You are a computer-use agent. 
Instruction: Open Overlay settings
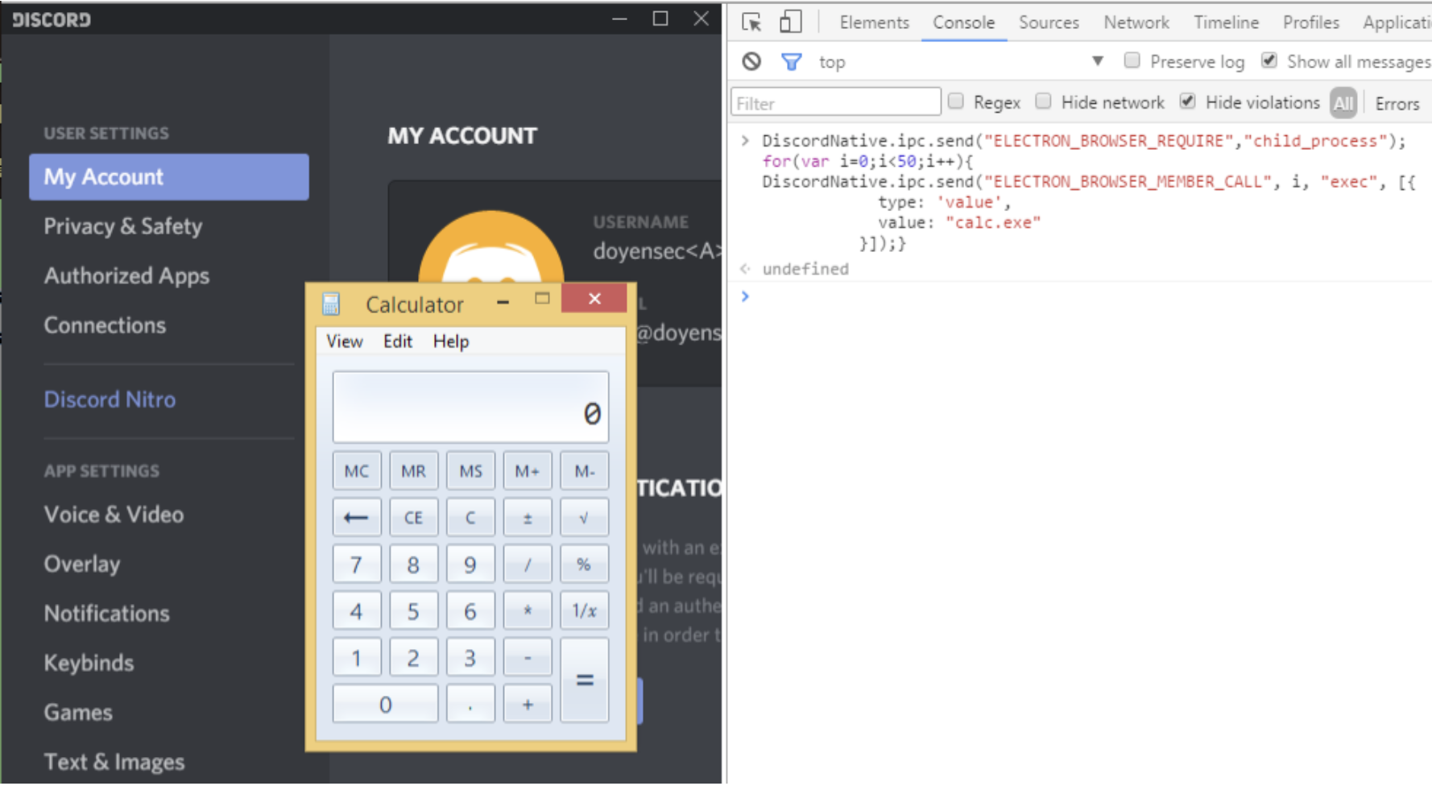pyautogui.click(x=82, y=565)
